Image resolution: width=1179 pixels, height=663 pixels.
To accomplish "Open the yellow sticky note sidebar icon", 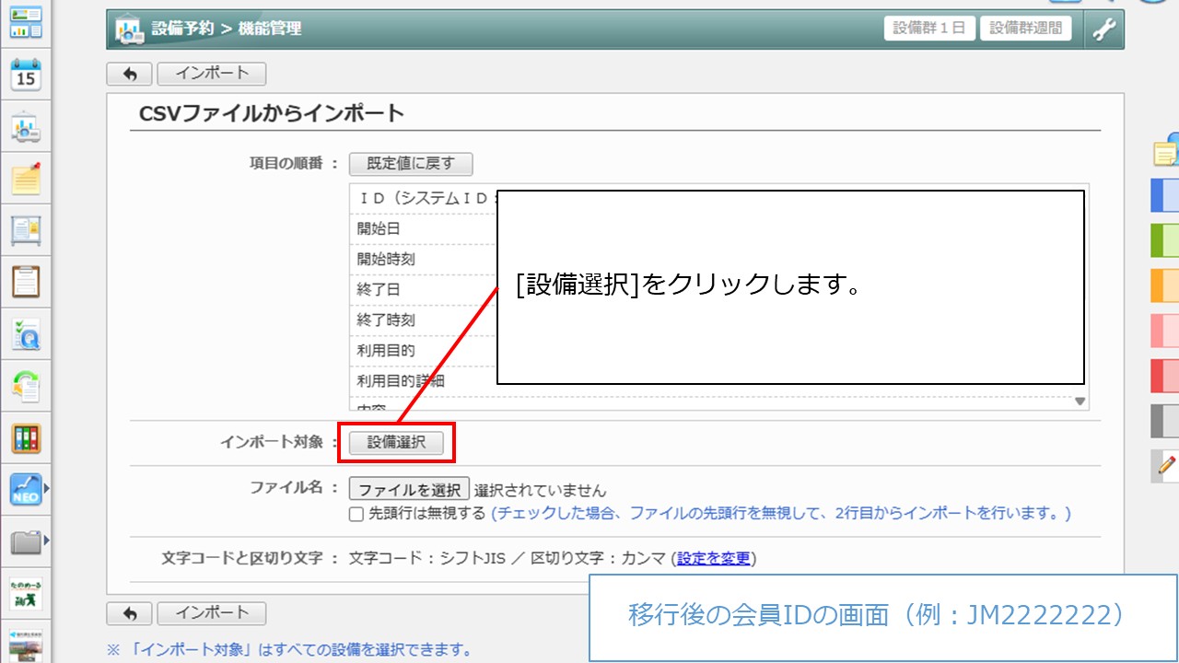I will tap(26, 179).
